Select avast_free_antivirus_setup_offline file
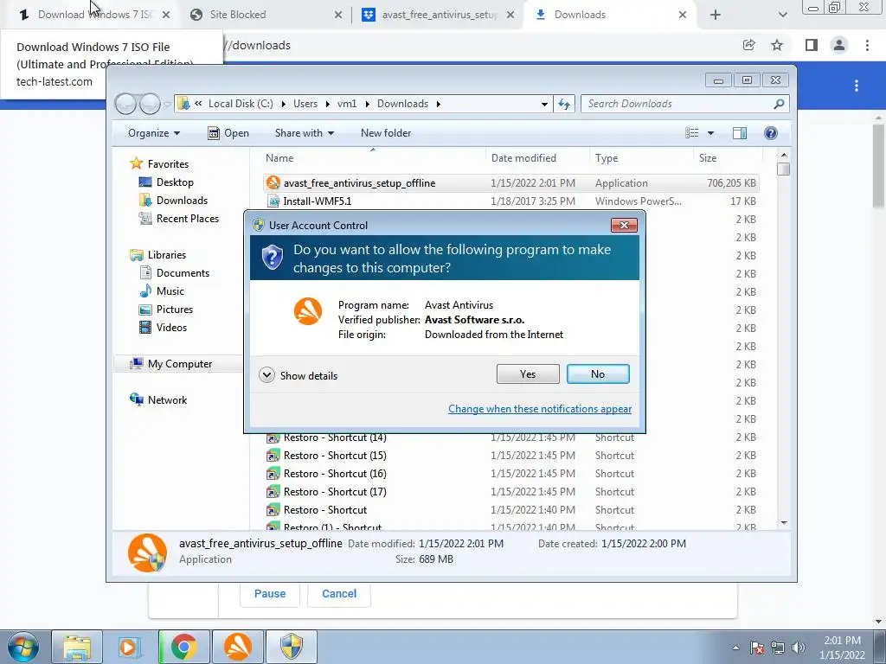 click(510, 183)
